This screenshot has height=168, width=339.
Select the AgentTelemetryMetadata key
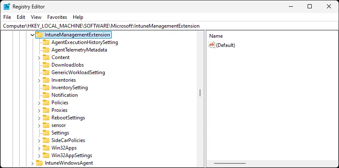click(x=79, y=50)
